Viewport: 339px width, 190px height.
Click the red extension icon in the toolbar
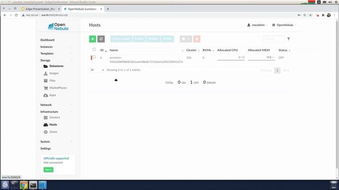point(317,15)
